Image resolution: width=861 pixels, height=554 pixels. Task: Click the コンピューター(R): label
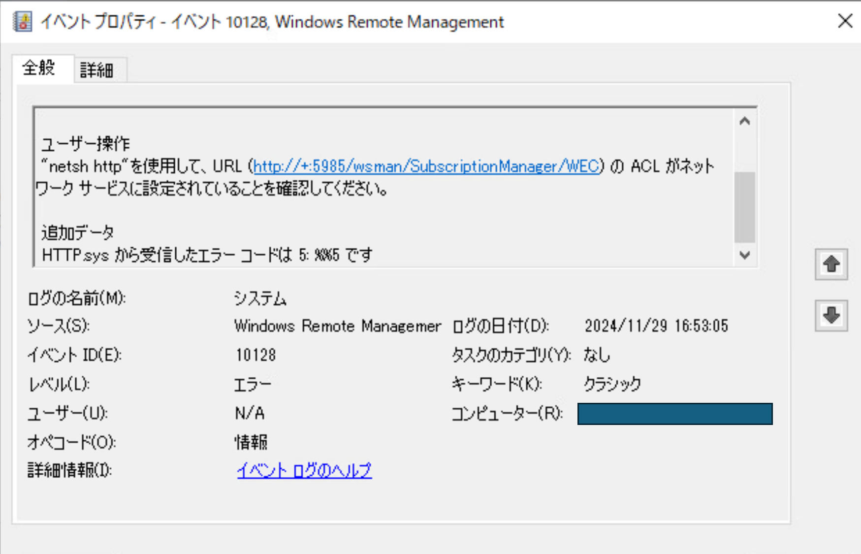pyautogui.click(x=508, y=413)
